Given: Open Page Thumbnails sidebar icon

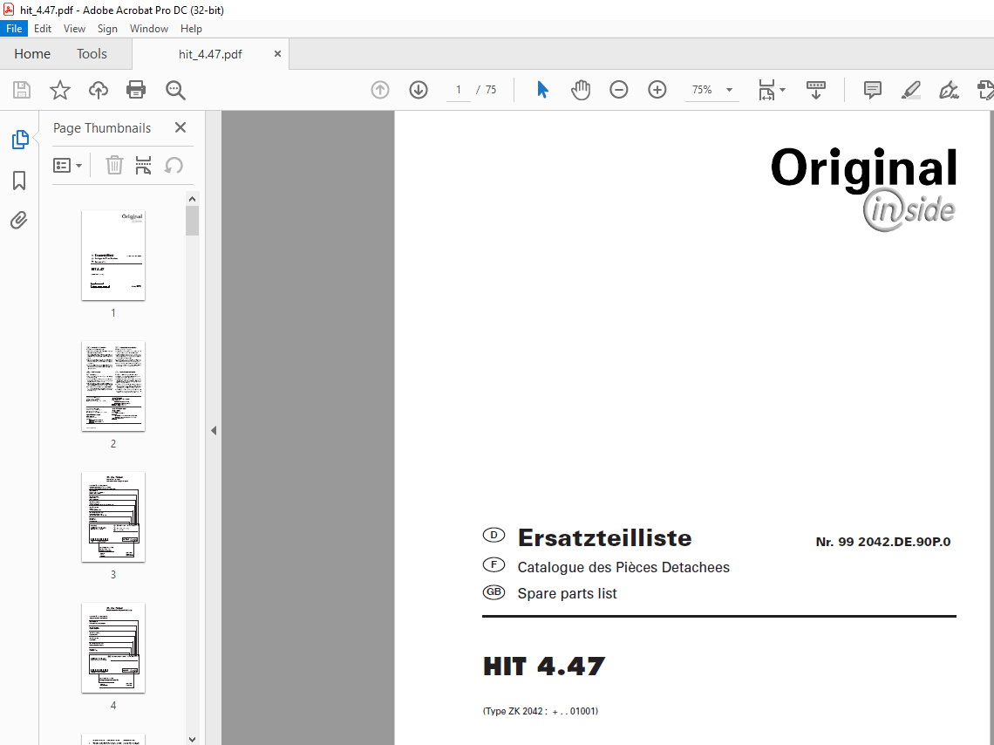Looking at the screenshot, I should tap(20, 140).
